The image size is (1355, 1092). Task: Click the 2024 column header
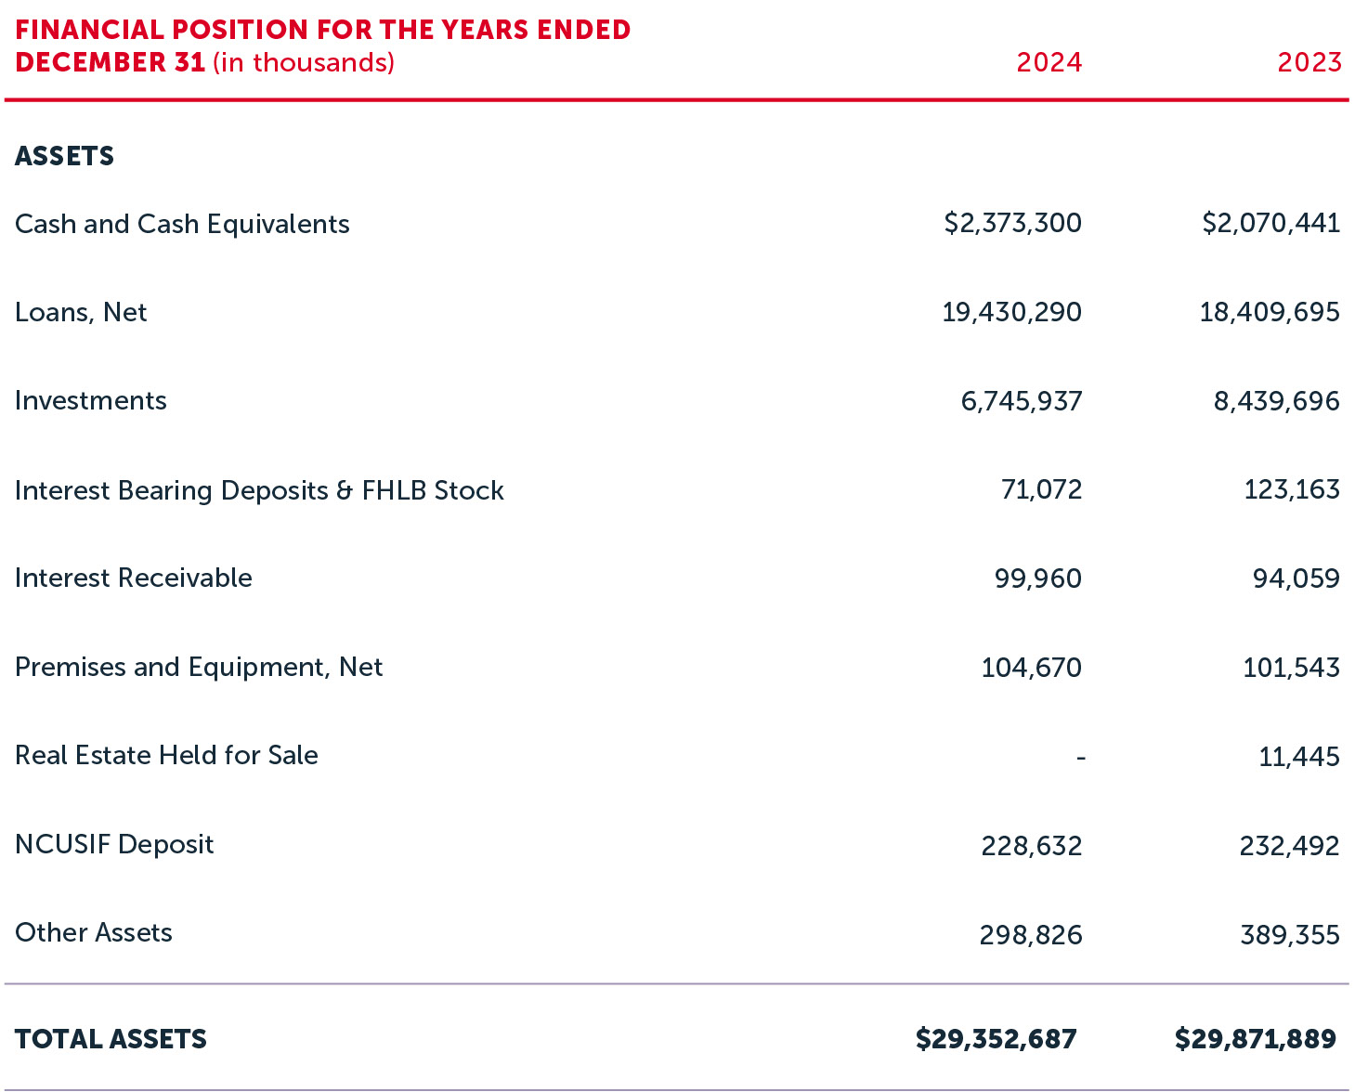pyautogui.click(x=1049, y=62)
